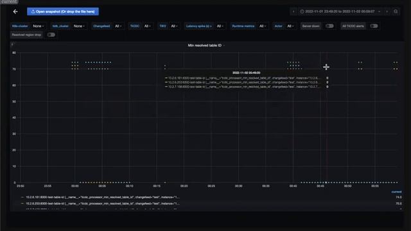
Task: Open the first None variable dropdown
Action: click(x=39, y=26)
